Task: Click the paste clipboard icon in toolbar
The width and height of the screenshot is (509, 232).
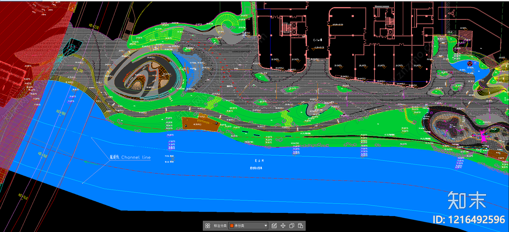Action: tap(300, 226)
